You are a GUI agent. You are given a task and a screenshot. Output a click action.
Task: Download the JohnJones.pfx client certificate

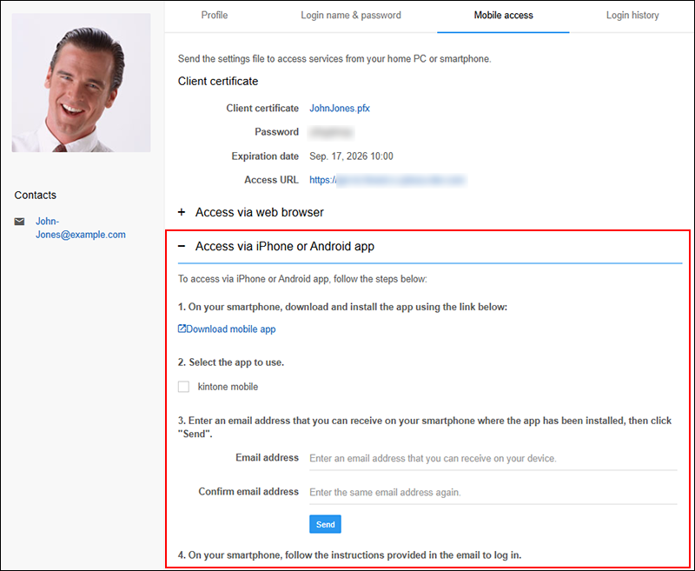coord(339,108)
